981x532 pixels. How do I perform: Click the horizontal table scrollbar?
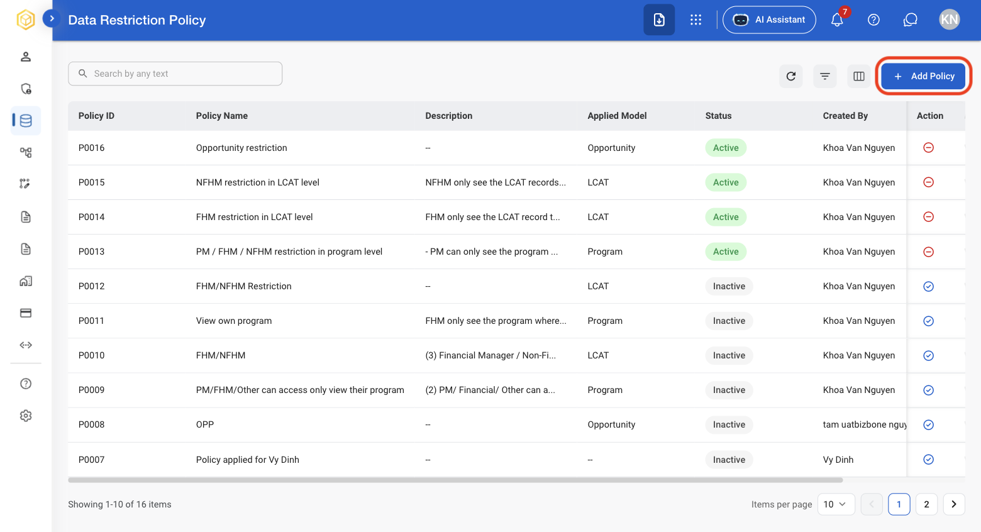coord(455,480)
